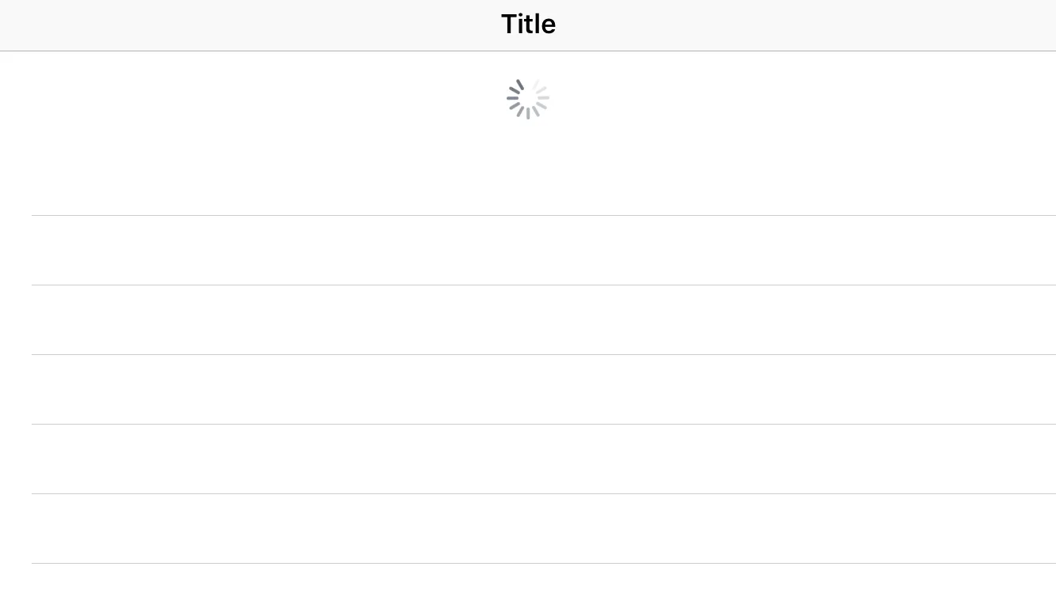Click empty navigation bar area left of Title
The height and width of the screenshot is (593, 1056).
(x=237, y=25)
